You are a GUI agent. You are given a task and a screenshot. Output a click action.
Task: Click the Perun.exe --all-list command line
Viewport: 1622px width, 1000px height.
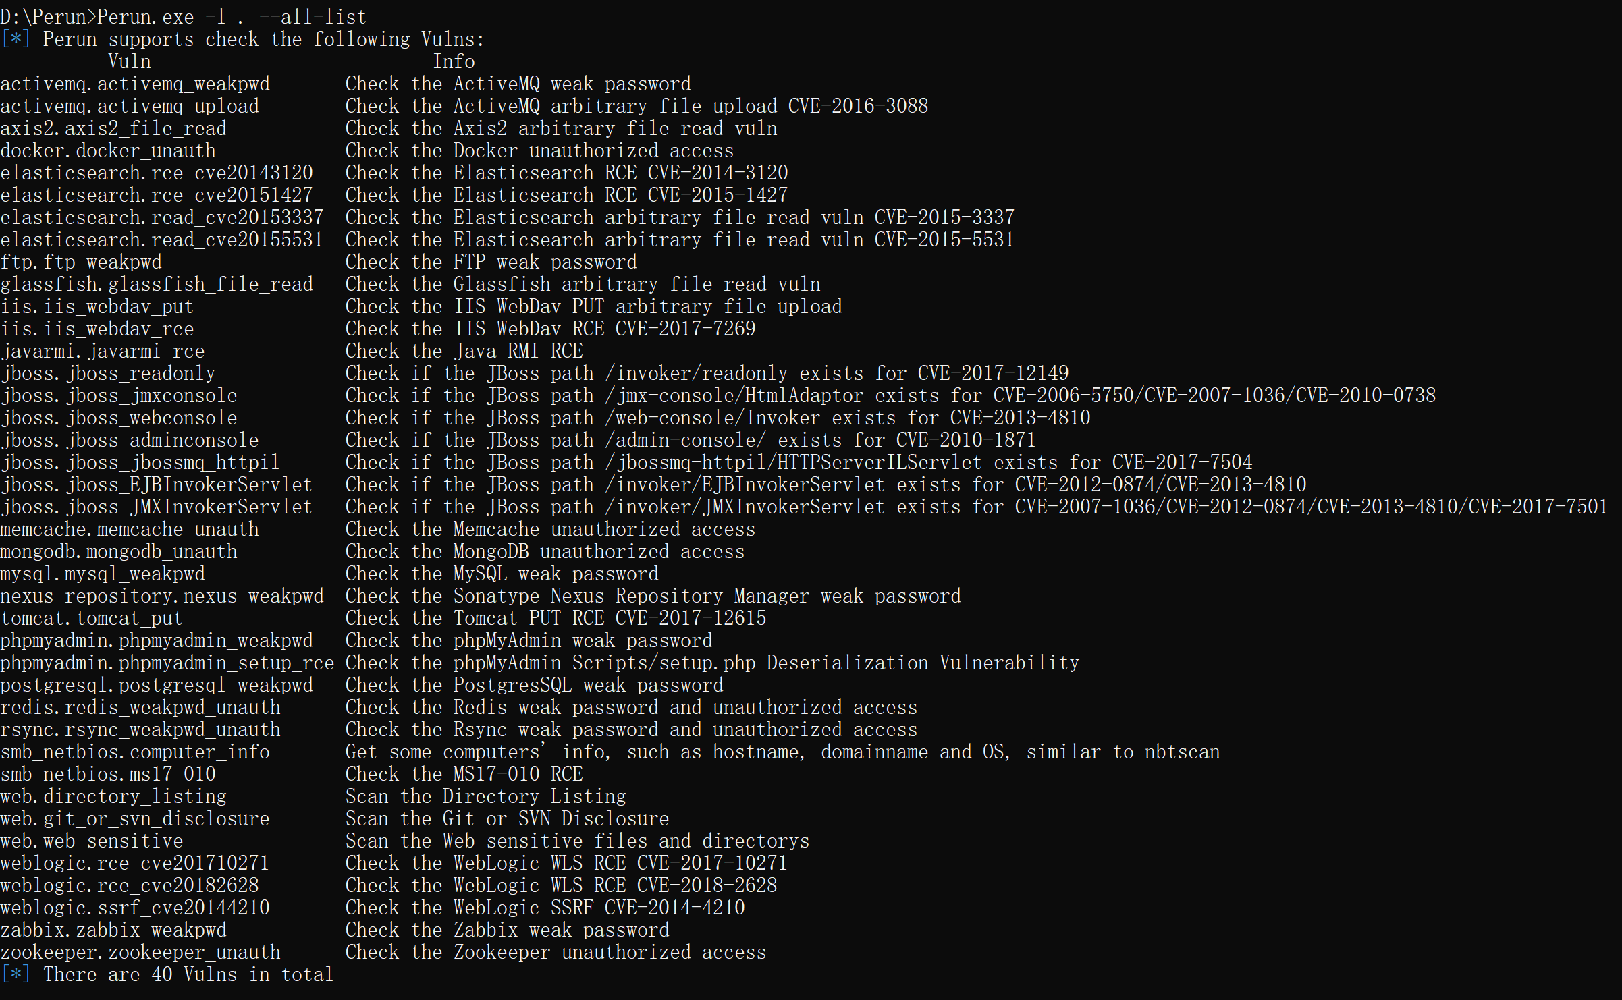(x=184, y=17)
